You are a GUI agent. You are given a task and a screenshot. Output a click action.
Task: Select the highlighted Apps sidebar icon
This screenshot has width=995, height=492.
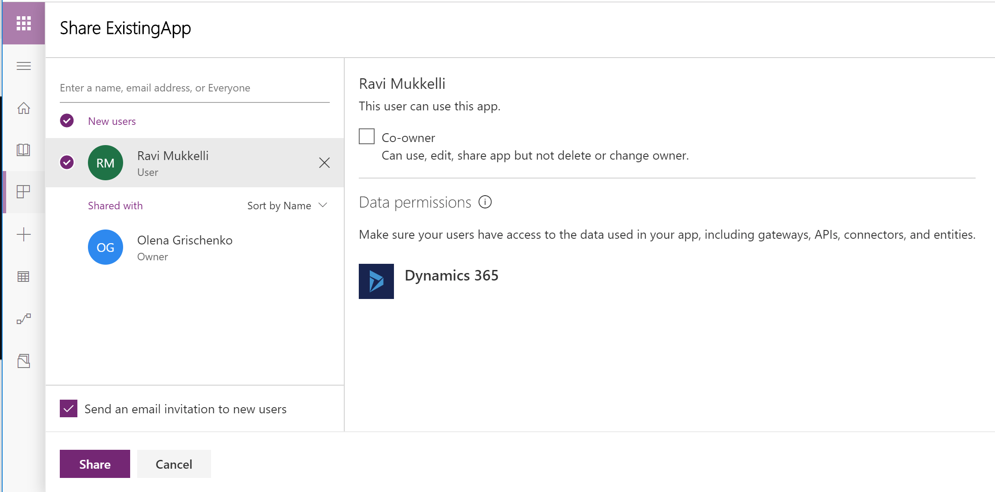tap(23, 192)
